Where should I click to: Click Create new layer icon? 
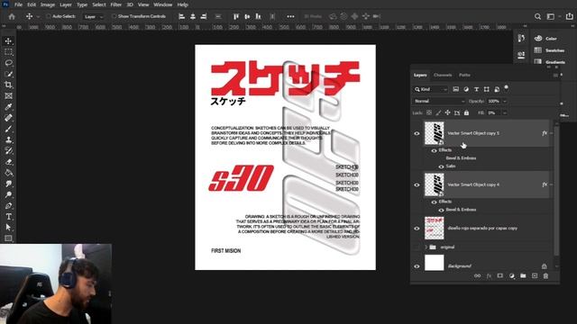click(x=535, y=276)
